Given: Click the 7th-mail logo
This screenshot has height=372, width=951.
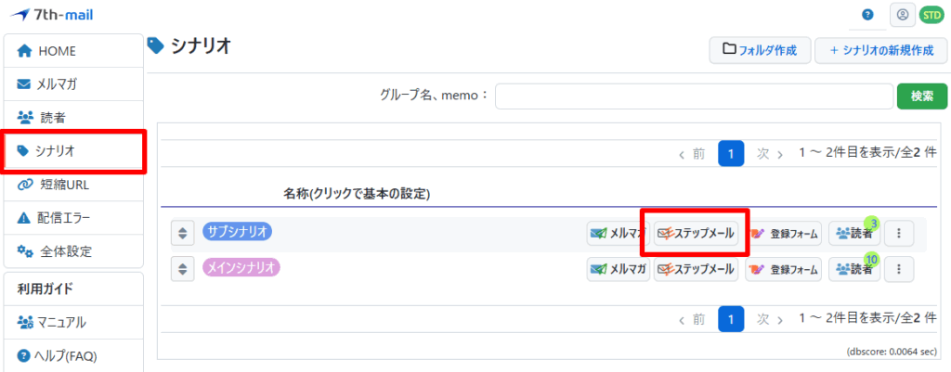Looking at the screenshot, I should pyautogui.click(x=51, y=15).
